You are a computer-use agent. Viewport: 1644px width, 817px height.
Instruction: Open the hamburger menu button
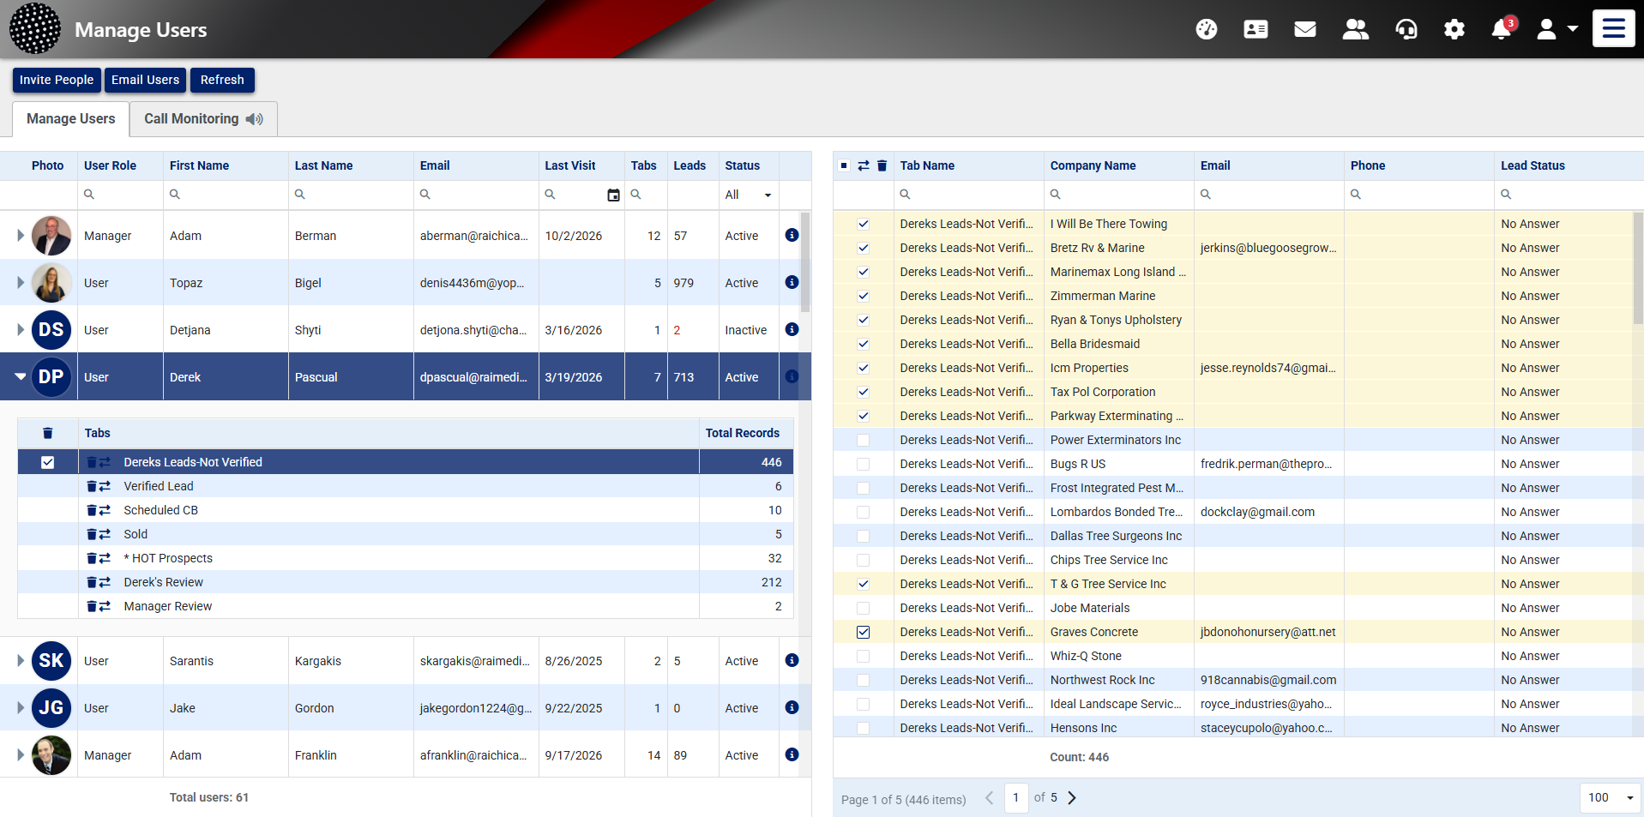point(1614,28)
